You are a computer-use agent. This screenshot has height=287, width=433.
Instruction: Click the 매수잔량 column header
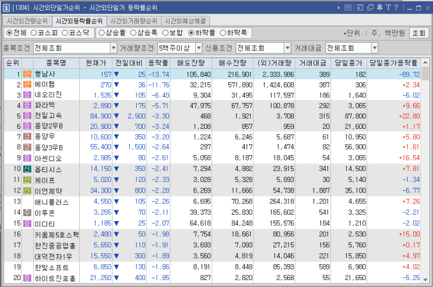coord(233,63)
